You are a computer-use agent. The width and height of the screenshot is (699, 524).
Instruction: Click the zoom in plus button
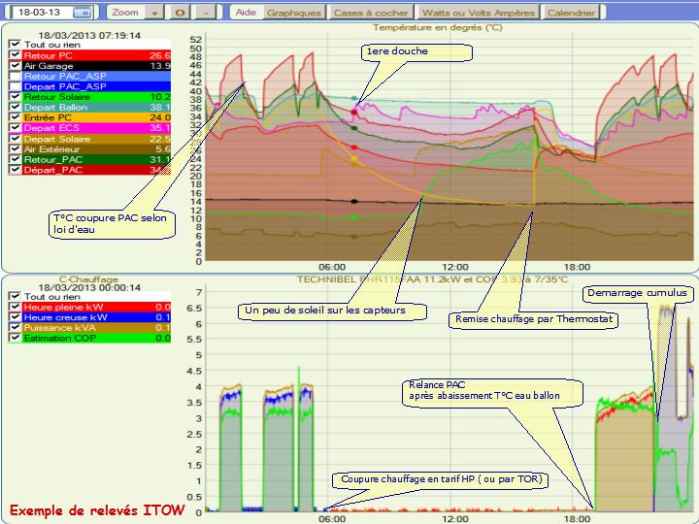click(153, 14)
